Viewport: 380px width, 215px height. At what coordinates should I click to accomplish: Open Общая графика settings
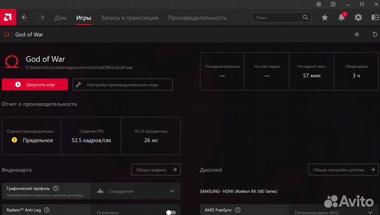coord(156,170)
